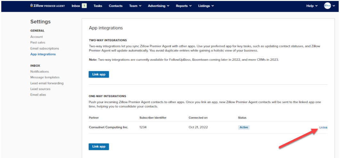Open the Listings dropdown menu
The width and height of the screenshot is (340, 158).
(206, 6)
